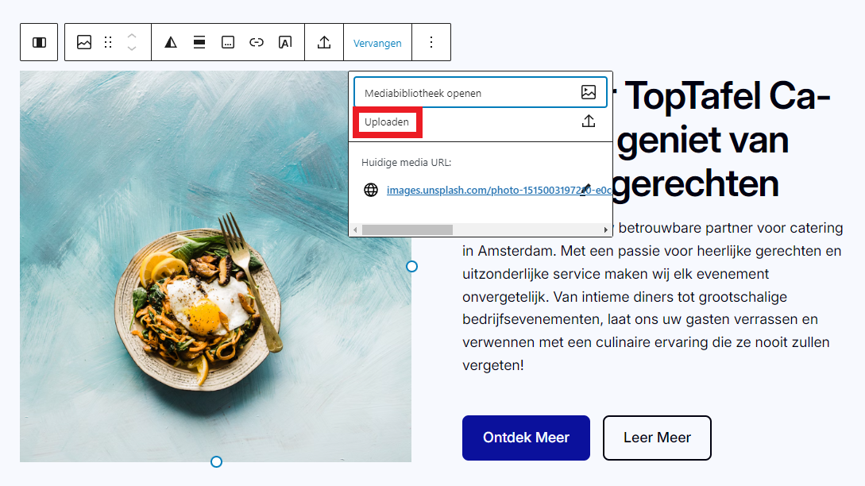Click the upload arrow icon in the toolbar

(324, 42)
